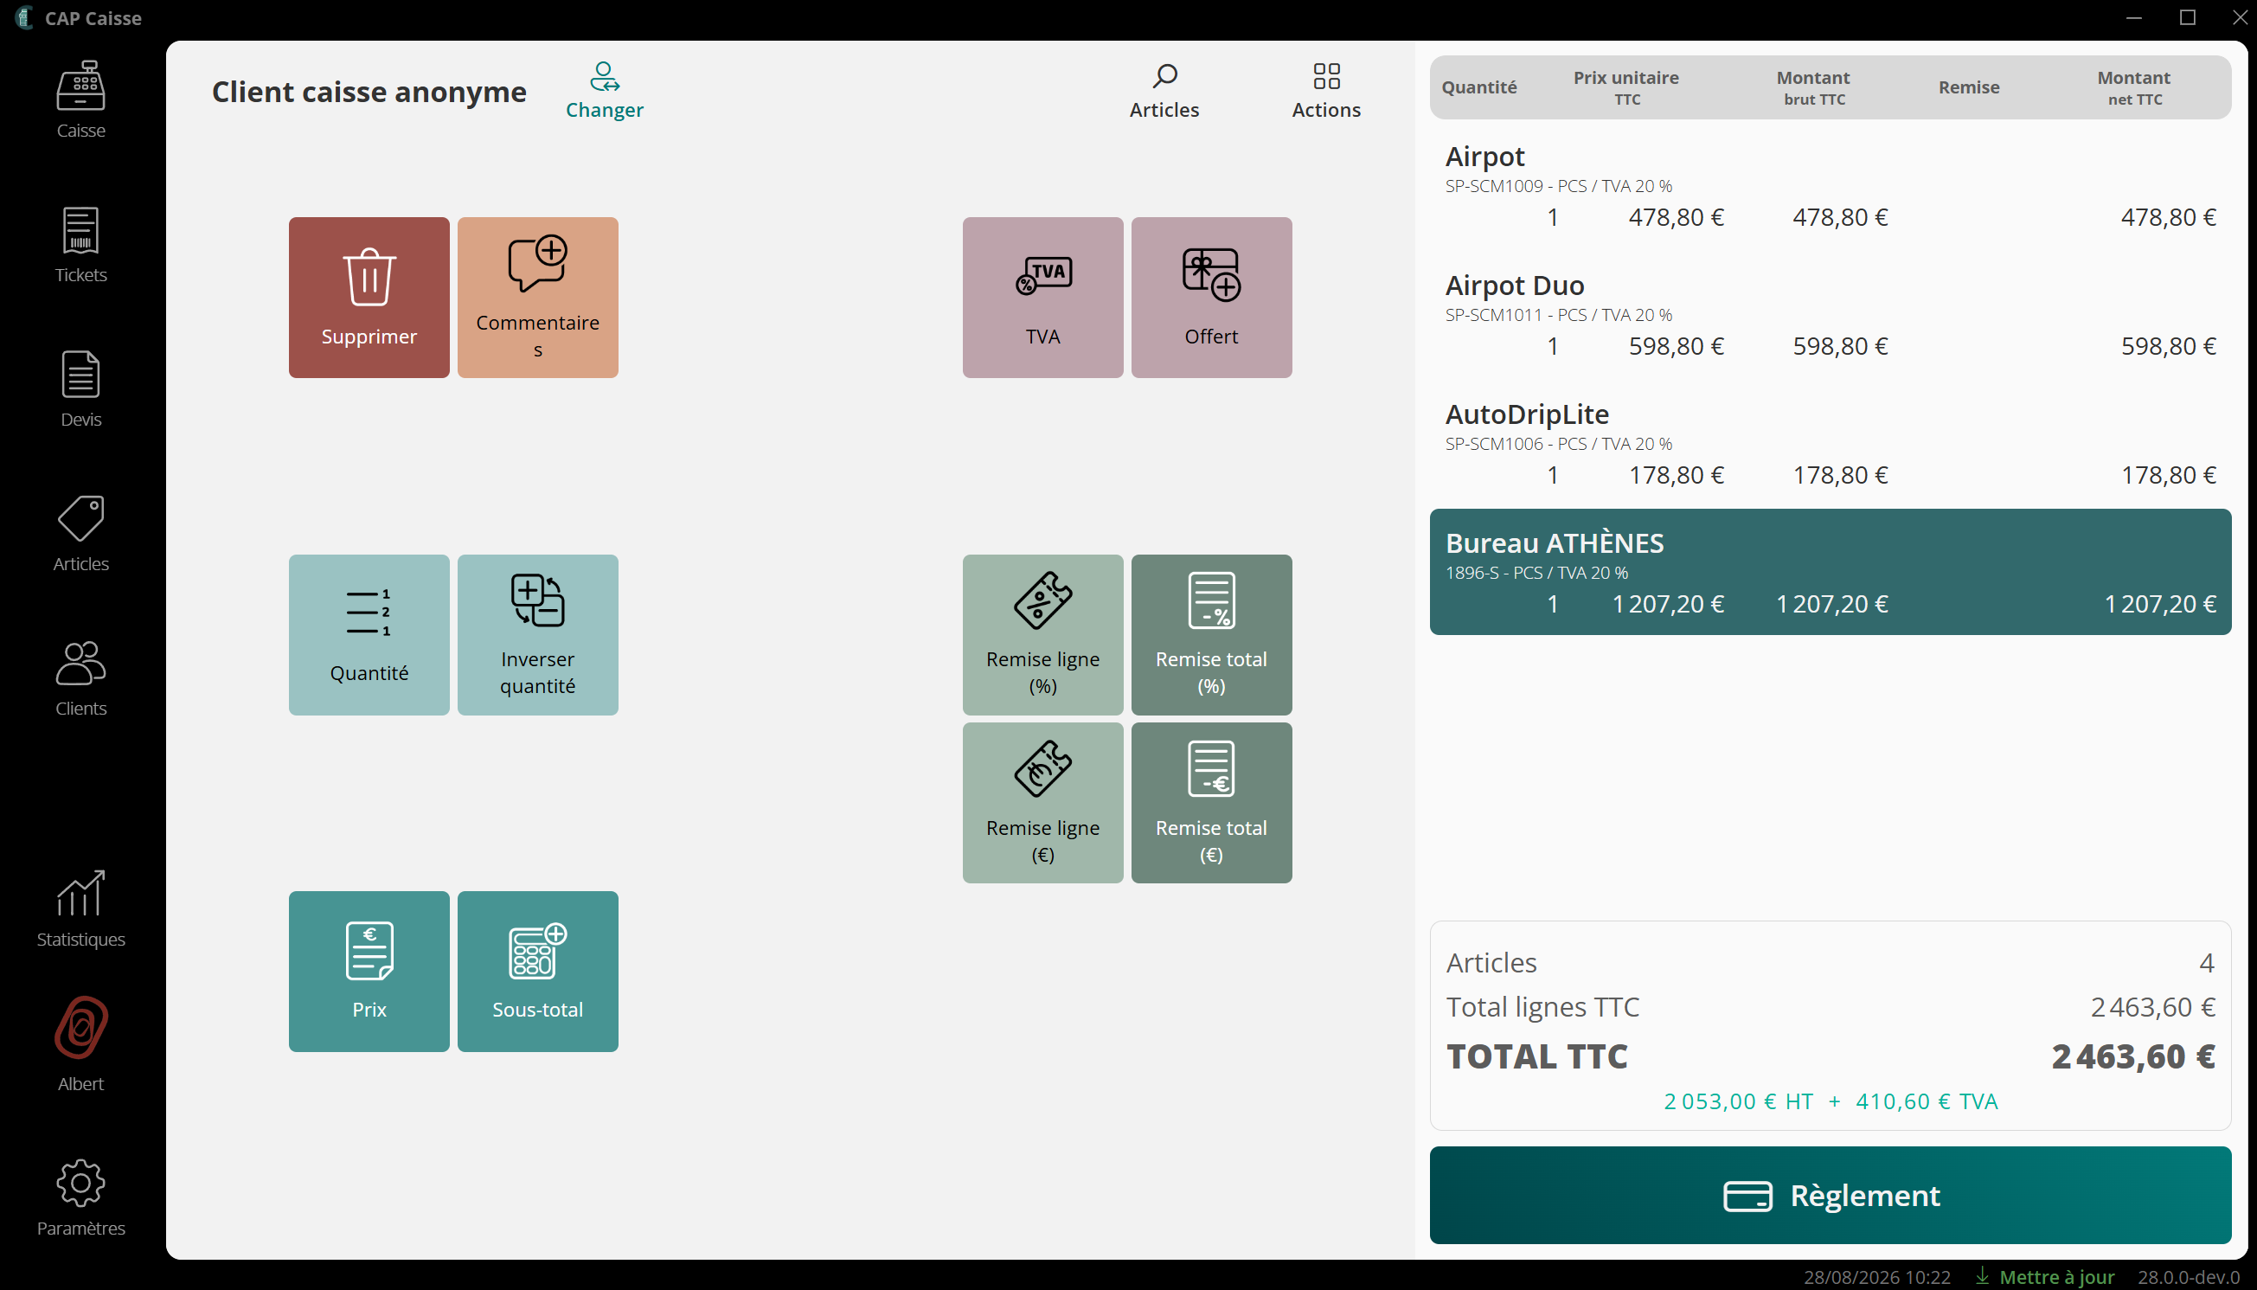
Task: Mark item as gift with Offert
Action: 1211,298
